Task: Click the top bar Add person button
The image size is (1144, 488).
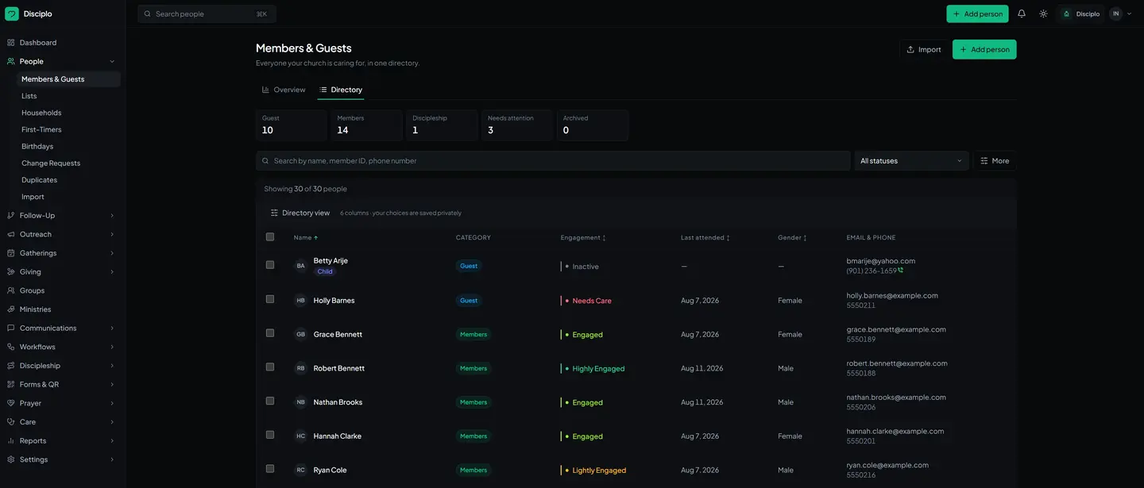Action: (x=977, y=13)
